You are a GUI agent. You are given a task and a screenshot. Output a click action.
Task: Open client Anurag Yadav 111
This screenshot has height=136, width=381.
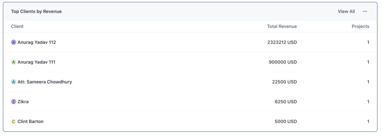point(36,62)
